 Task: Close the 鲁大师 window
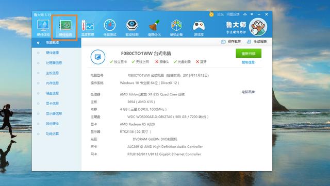[267, 14]
